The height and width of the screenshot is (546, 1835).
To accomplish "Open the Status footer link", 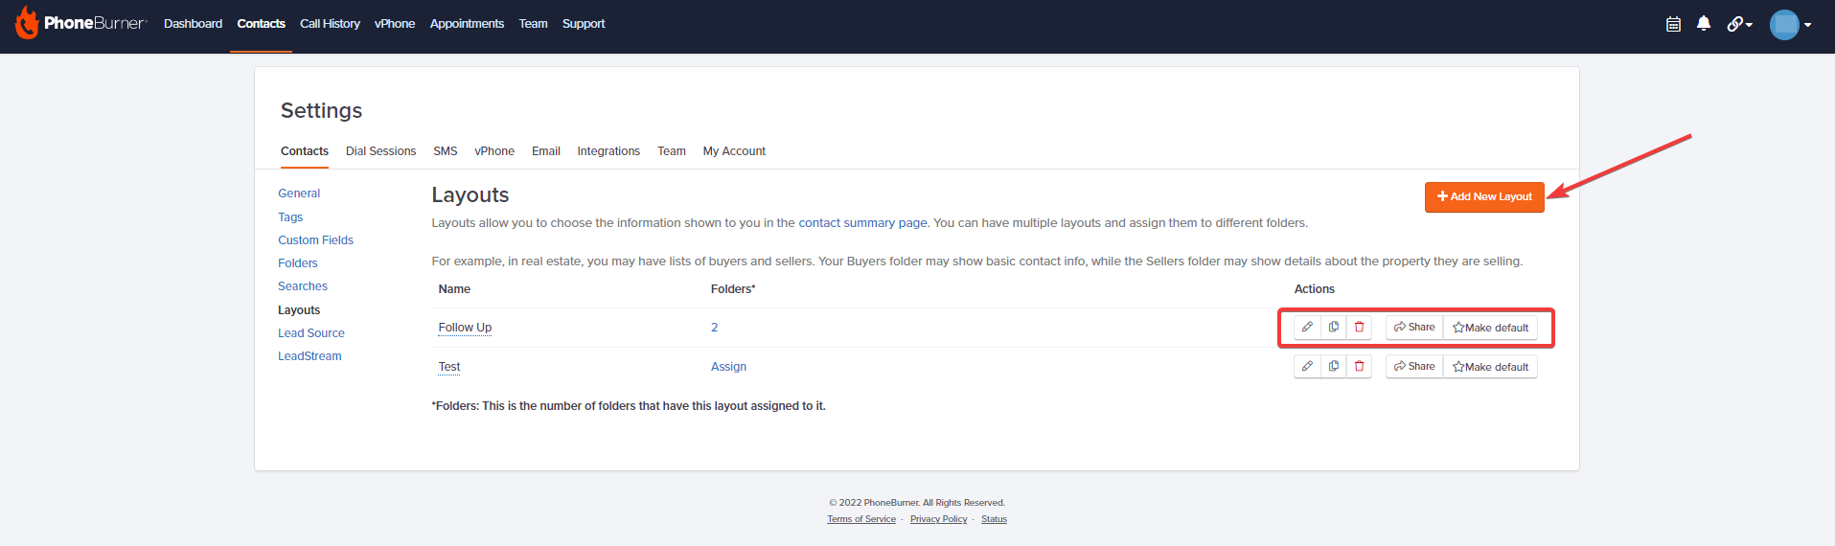I will (994, 519).
